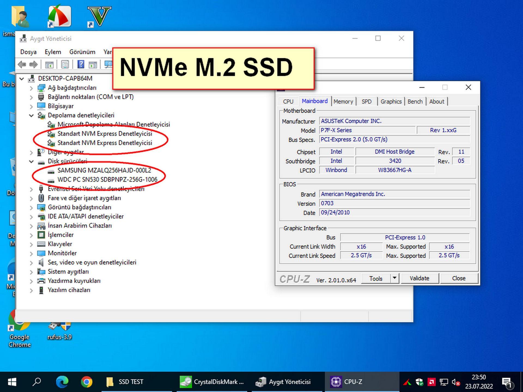Switch to the Memory tab in CPU-Z
The width and height of the screenshot is (523, 392).
point(343,102)
